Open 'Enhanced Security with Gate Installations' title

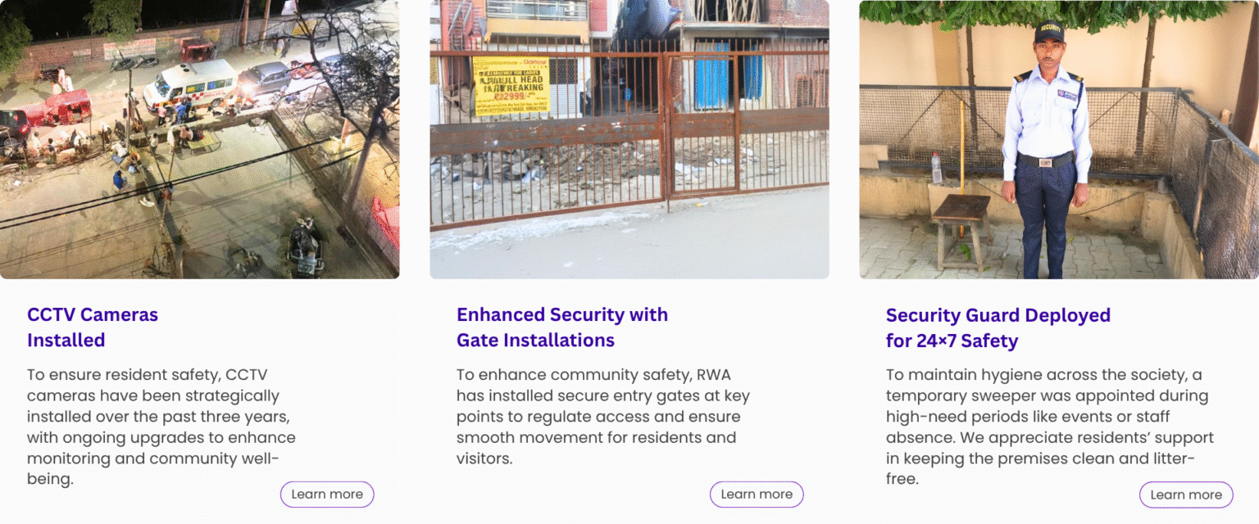(x=562, y=327)
